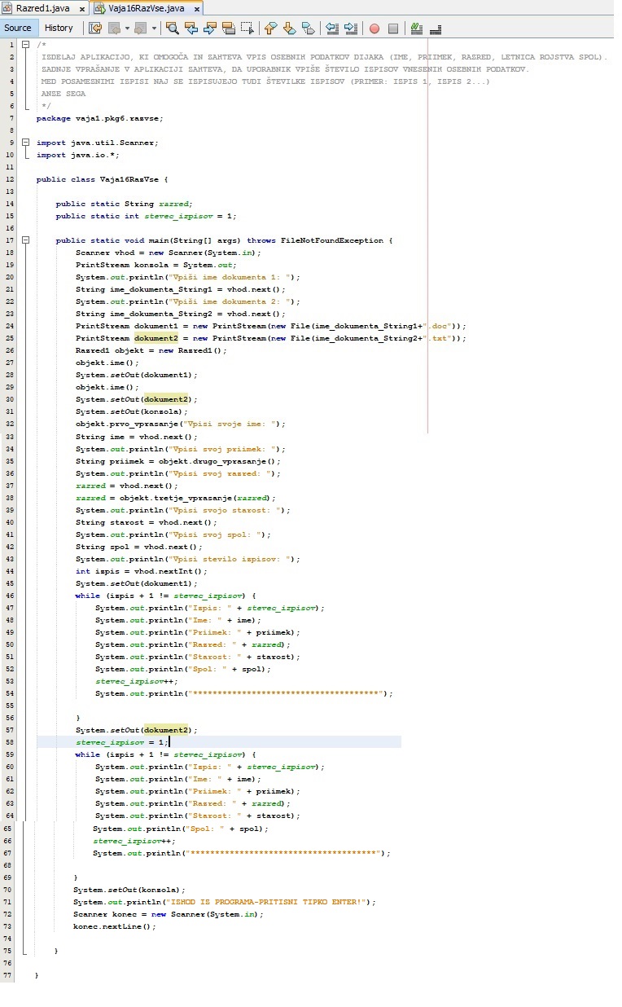Click 'int izpis = vhod.nextInt();' line
Screen dimensions: 622x1007
click(x=142, y=571)
